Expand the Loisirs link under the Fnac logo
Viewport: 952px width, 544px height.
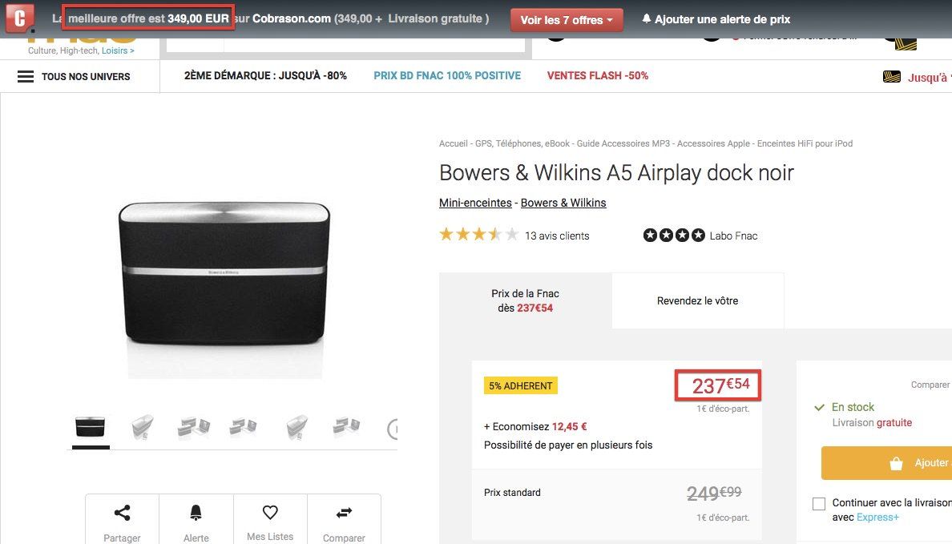[x=118, y=50]
